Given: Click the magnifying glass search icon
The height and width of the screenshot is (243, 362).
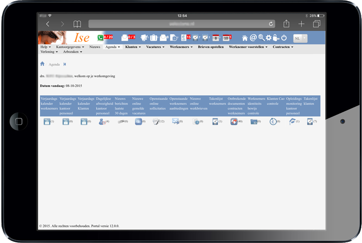Looking at the screenshot, I should 261,38.
